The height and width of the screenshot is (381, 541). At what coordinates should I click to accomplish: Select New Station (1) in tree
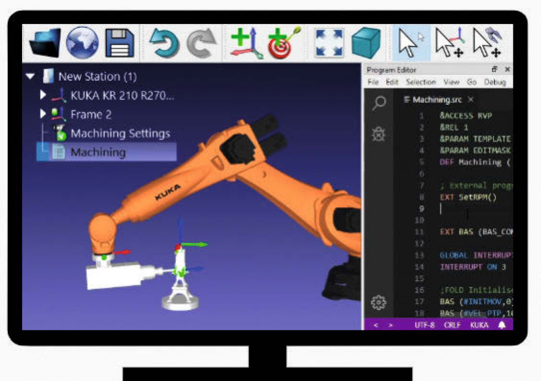click(x=98, y=76)
